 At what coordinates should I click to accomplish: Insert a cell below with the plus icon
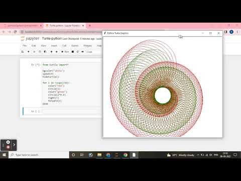(28, 52)
